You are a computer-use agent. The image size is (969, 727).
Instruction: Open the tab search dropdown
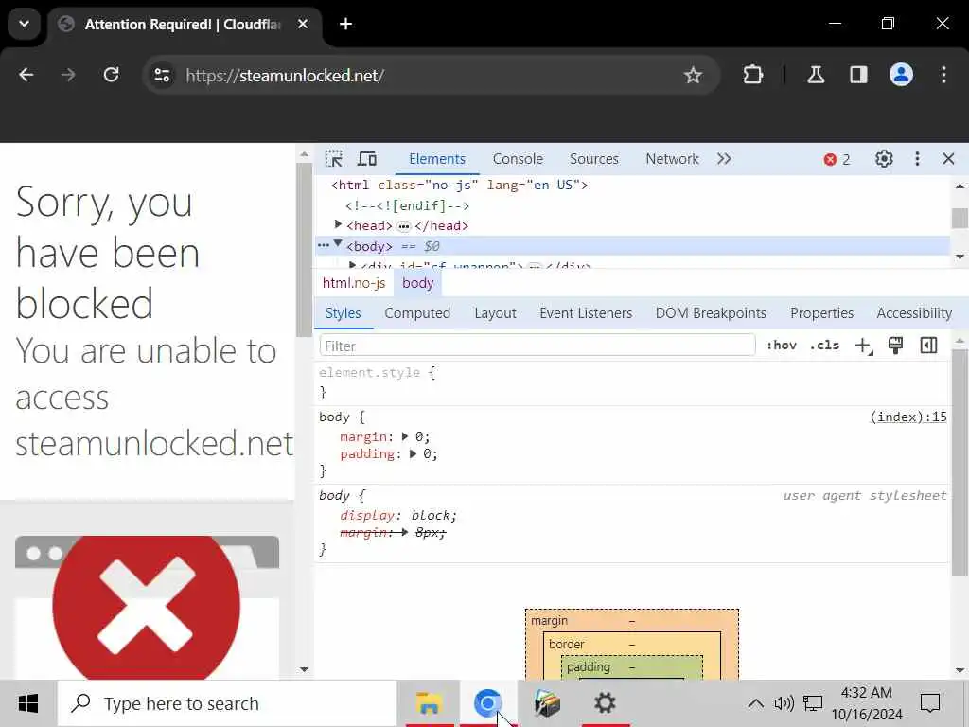coord(24,24)
